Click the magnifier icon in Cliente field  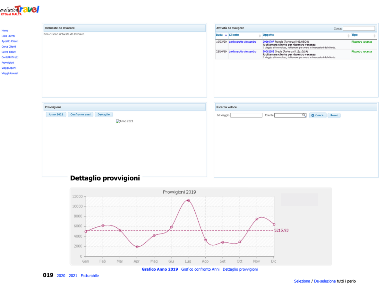(x=304, y=115)
